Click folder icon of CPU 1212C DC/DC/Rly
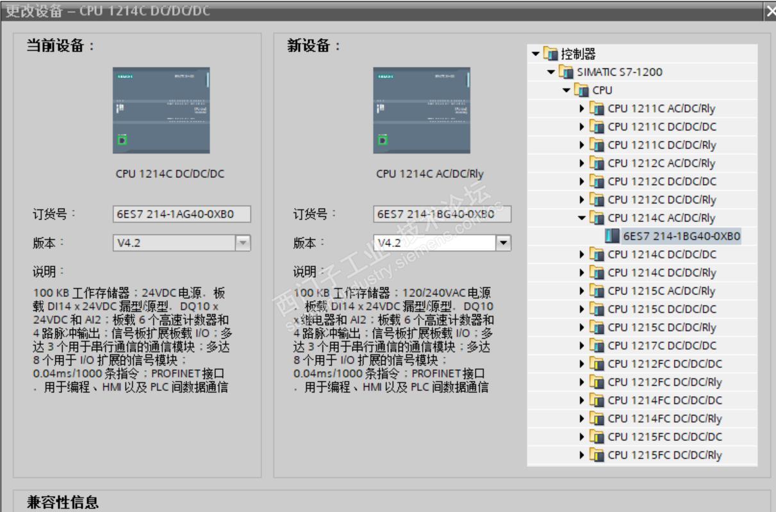 pos(597,200)
